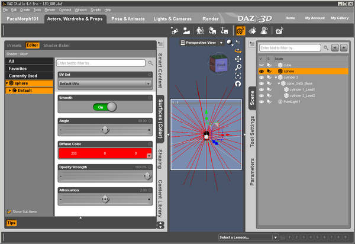Show the hidden cube node visibility eye
The height and width of the screenshot is (244, 355).
click(x=262, y=65)
